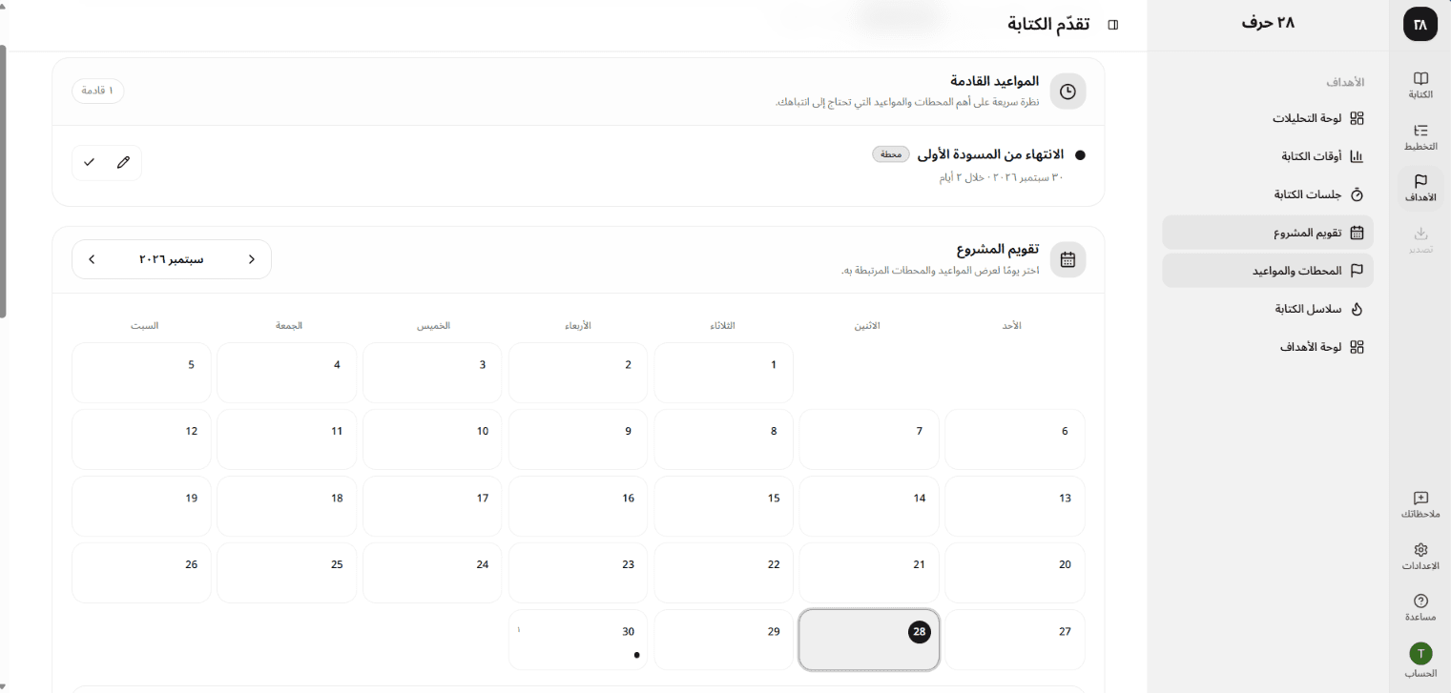Select day 12 in the calendar
The width and height of the screenshot is (1451, 693).
141,439
